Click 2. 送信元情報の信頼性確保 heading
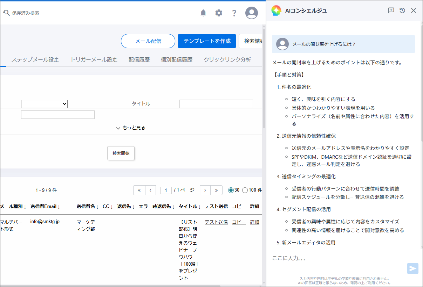423x287 pixels. coord(306,136)
